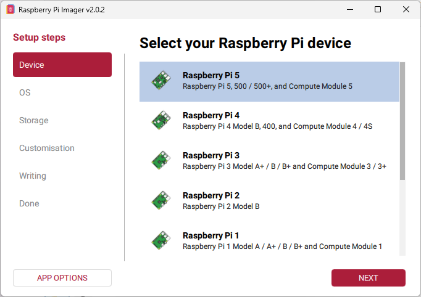Minimize the Raspberry Pi Imager window
Screen dimensions: 421x297
pyautogui.click(x=350, y=10)
